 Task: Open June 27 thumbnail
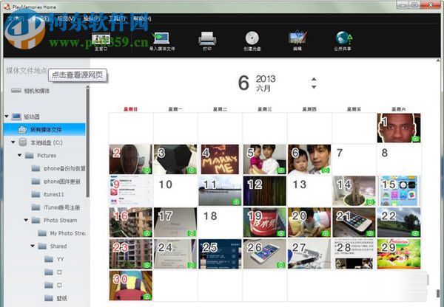(309, 254)
